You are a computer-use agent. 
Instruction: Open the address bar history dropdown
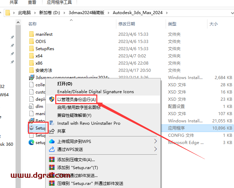pyautogui.click(x=232, y=13)
